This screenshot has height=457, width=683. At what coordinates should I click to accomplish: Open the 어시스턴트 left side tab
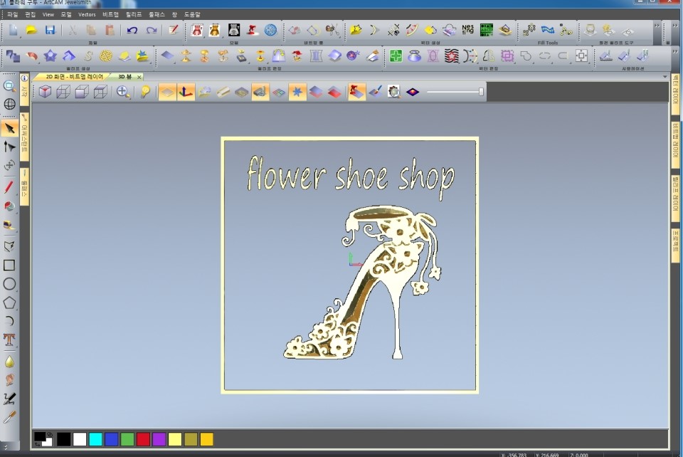tap(24, 137)
